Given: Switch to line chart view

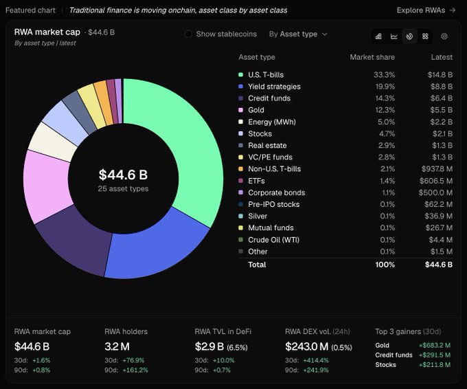Looking at the screenshot, I should 394,36.
